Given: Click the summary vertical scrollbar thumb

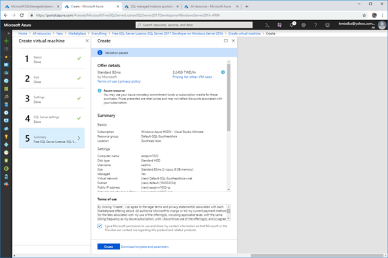Looking at the screenshot, I should point(228,97).
